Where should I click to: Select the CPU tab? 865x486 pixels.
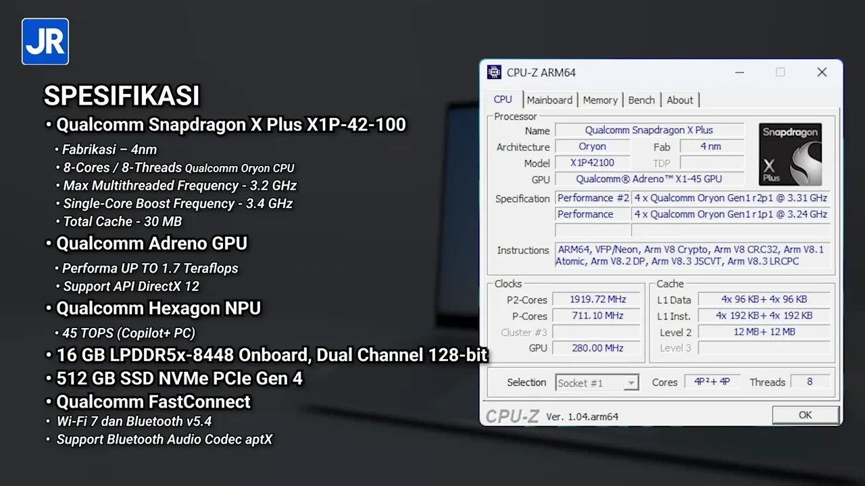[503, 99]
